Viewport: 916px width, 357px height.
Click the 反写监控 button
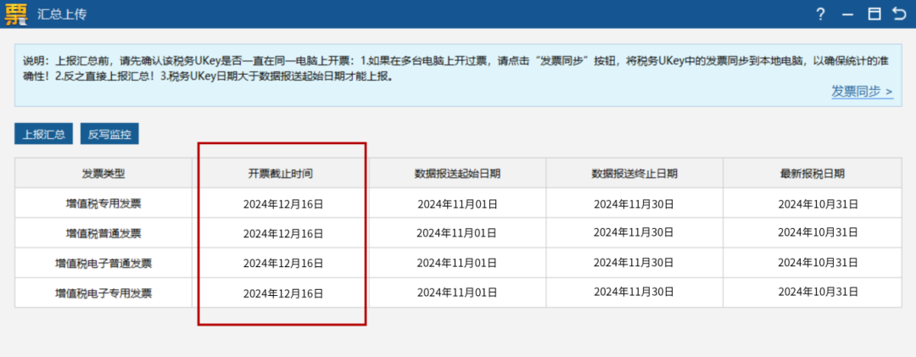tap(109, 134)
